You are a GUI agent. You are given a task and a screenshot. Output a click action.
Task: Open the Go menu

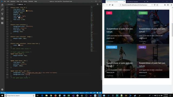tap(21, 1)
